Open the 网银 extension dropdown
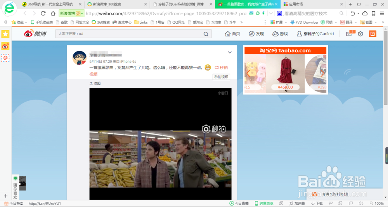This screenshot has width=388, height=207. 329,22
